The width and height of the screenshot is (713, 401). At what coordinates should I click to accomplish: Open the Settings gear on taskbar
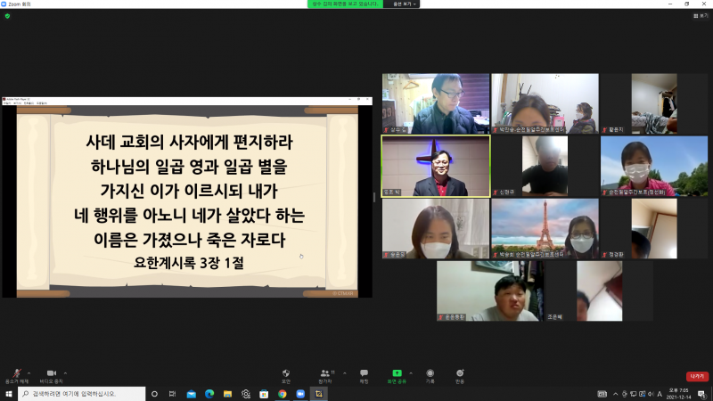coord(246,394)
